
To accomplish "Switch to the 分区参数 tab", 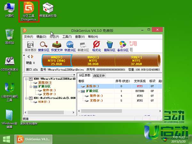I will [x=84, y=76].
